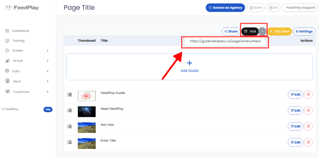The height and width of the screenshot is (159, 319).
Task: Click the Thumbnail column header
Action: 87,41
